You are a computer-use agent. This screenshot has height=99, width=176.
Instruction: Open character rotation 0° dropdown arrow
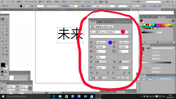(130, 68)
